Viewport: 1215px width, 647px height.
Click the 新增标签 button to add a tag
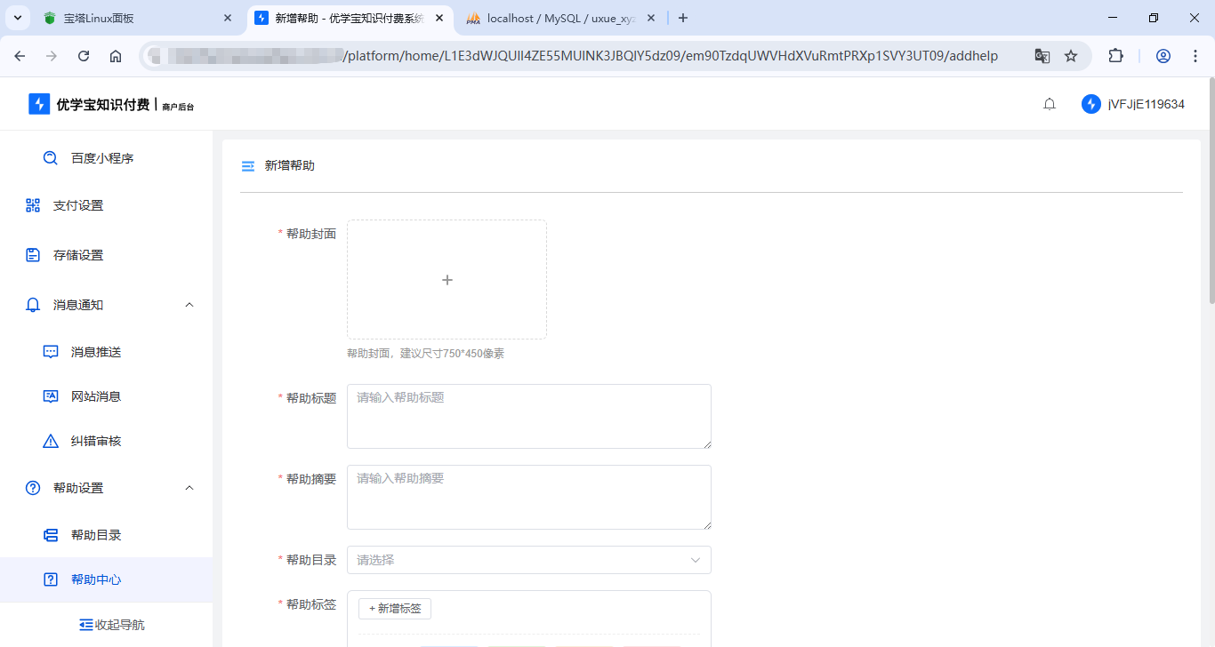coord(394,608)
